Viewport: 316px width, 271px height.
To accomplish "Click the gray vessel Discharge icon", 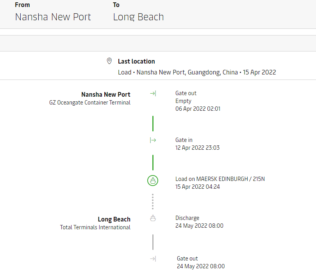I will coord(153,218).
